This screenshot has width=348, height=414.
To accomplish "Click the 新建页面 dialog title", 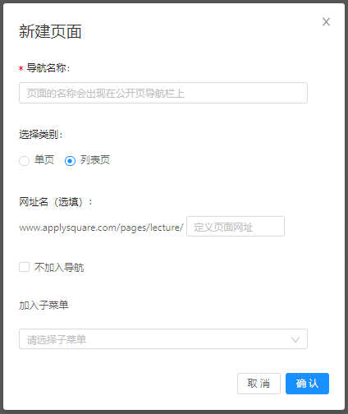I will click(50, 31).
